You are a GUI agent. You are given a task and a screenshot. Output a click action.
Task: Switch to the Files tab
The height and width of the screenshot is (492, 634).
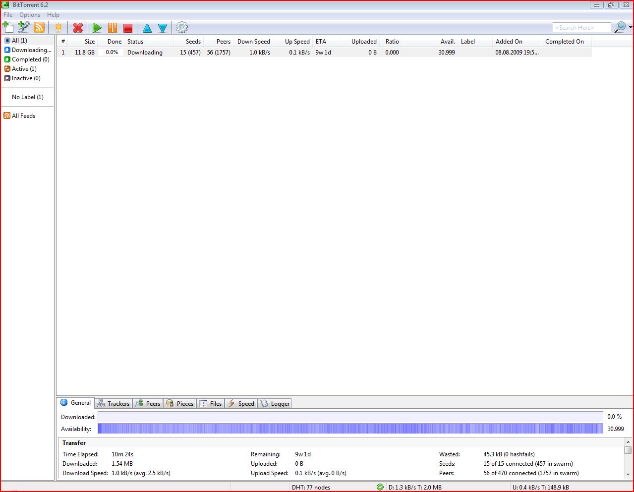(x=211, y=404)
